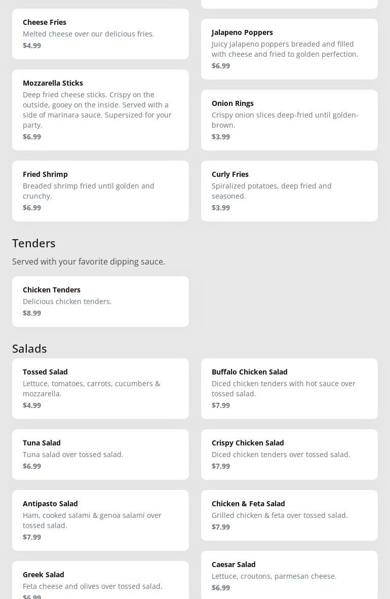Screen dimensions: 390x599
Task: Click the Salads section heading
Action: (29, 349)
